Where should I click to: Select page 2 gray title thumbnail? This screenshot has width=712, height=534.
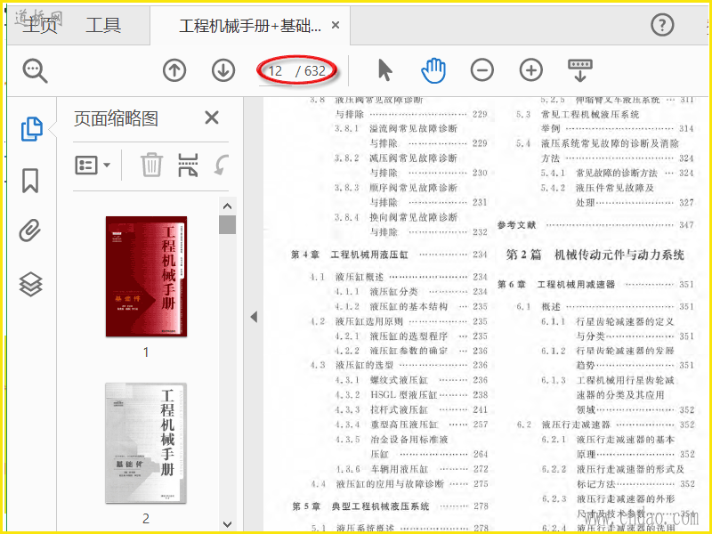coord(146,442)
